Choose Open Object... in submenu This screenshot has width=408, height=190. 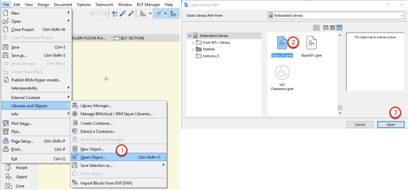click(118, 157)
